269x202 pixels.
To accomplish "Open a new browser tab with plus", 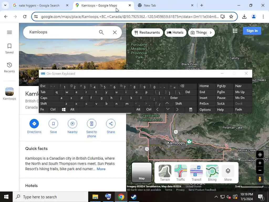I will pyautogui.click(x=202, y=6).
